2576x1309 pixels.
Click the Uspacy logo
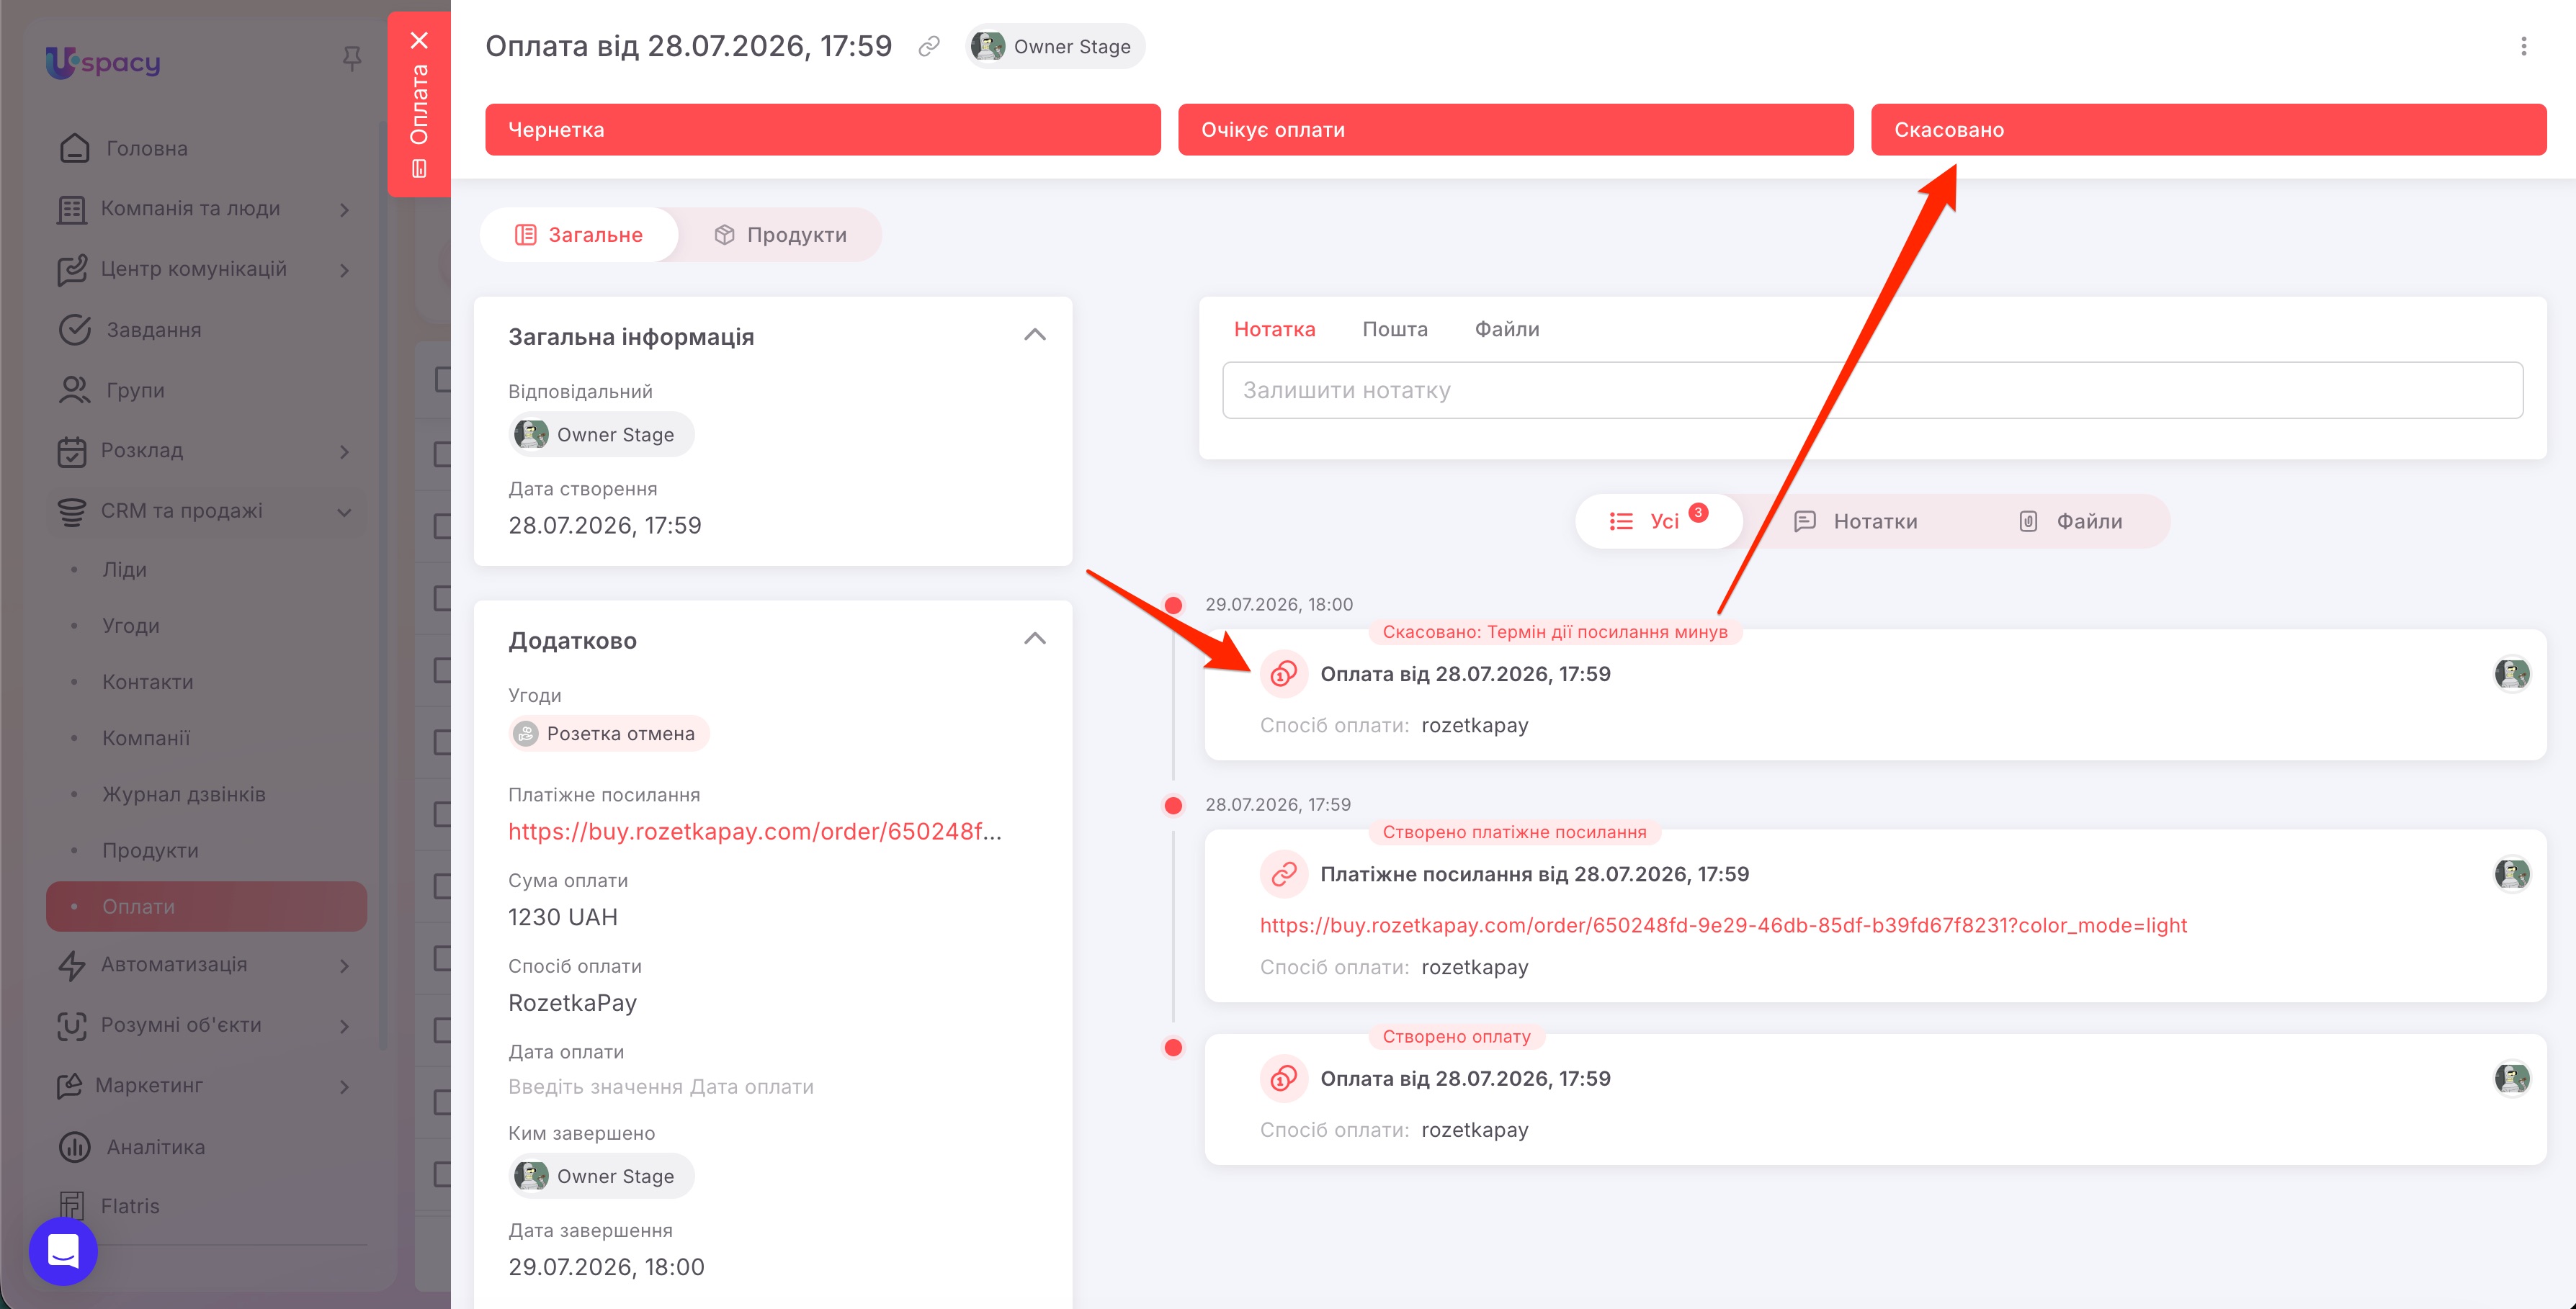tap(103, 62)
